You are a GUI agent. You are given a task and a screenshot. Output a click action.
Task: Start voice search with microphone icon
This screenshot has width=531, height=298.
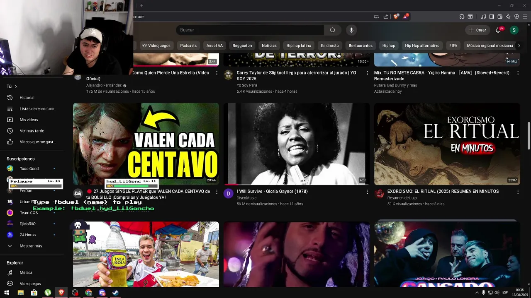pyautogui.click(x=351, y=30)
